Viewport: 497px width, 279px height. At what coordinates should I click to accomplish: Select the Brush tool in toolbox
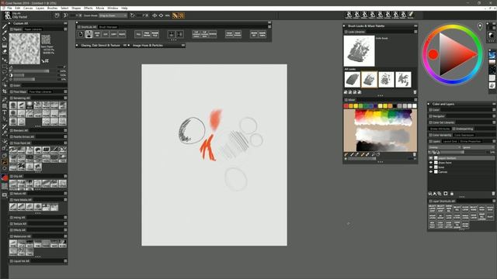pos(5,26)
